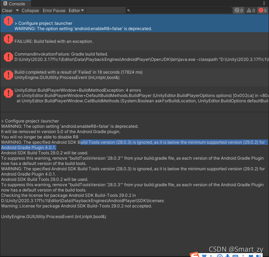The height and width of the screenshot is (257, 269).
Task: Click the magnifier icon in search box
Action: [128, 11]
